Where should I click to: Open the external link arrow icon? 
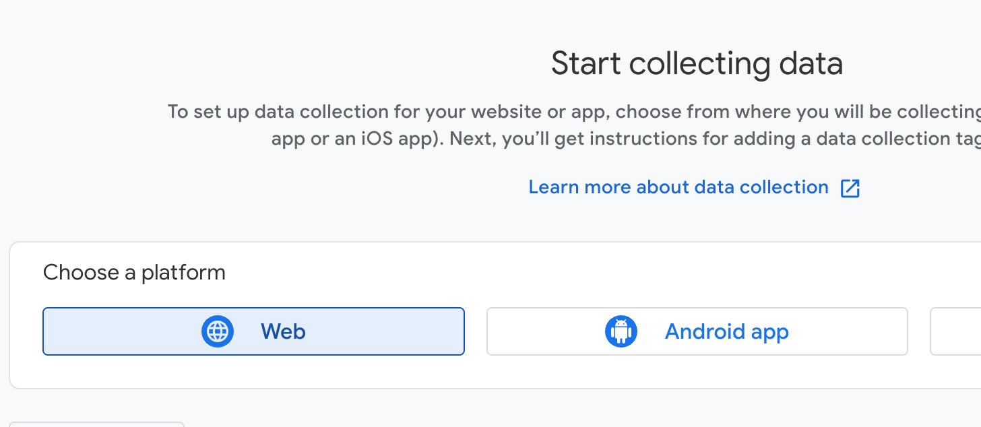click(x=850, y=188)
